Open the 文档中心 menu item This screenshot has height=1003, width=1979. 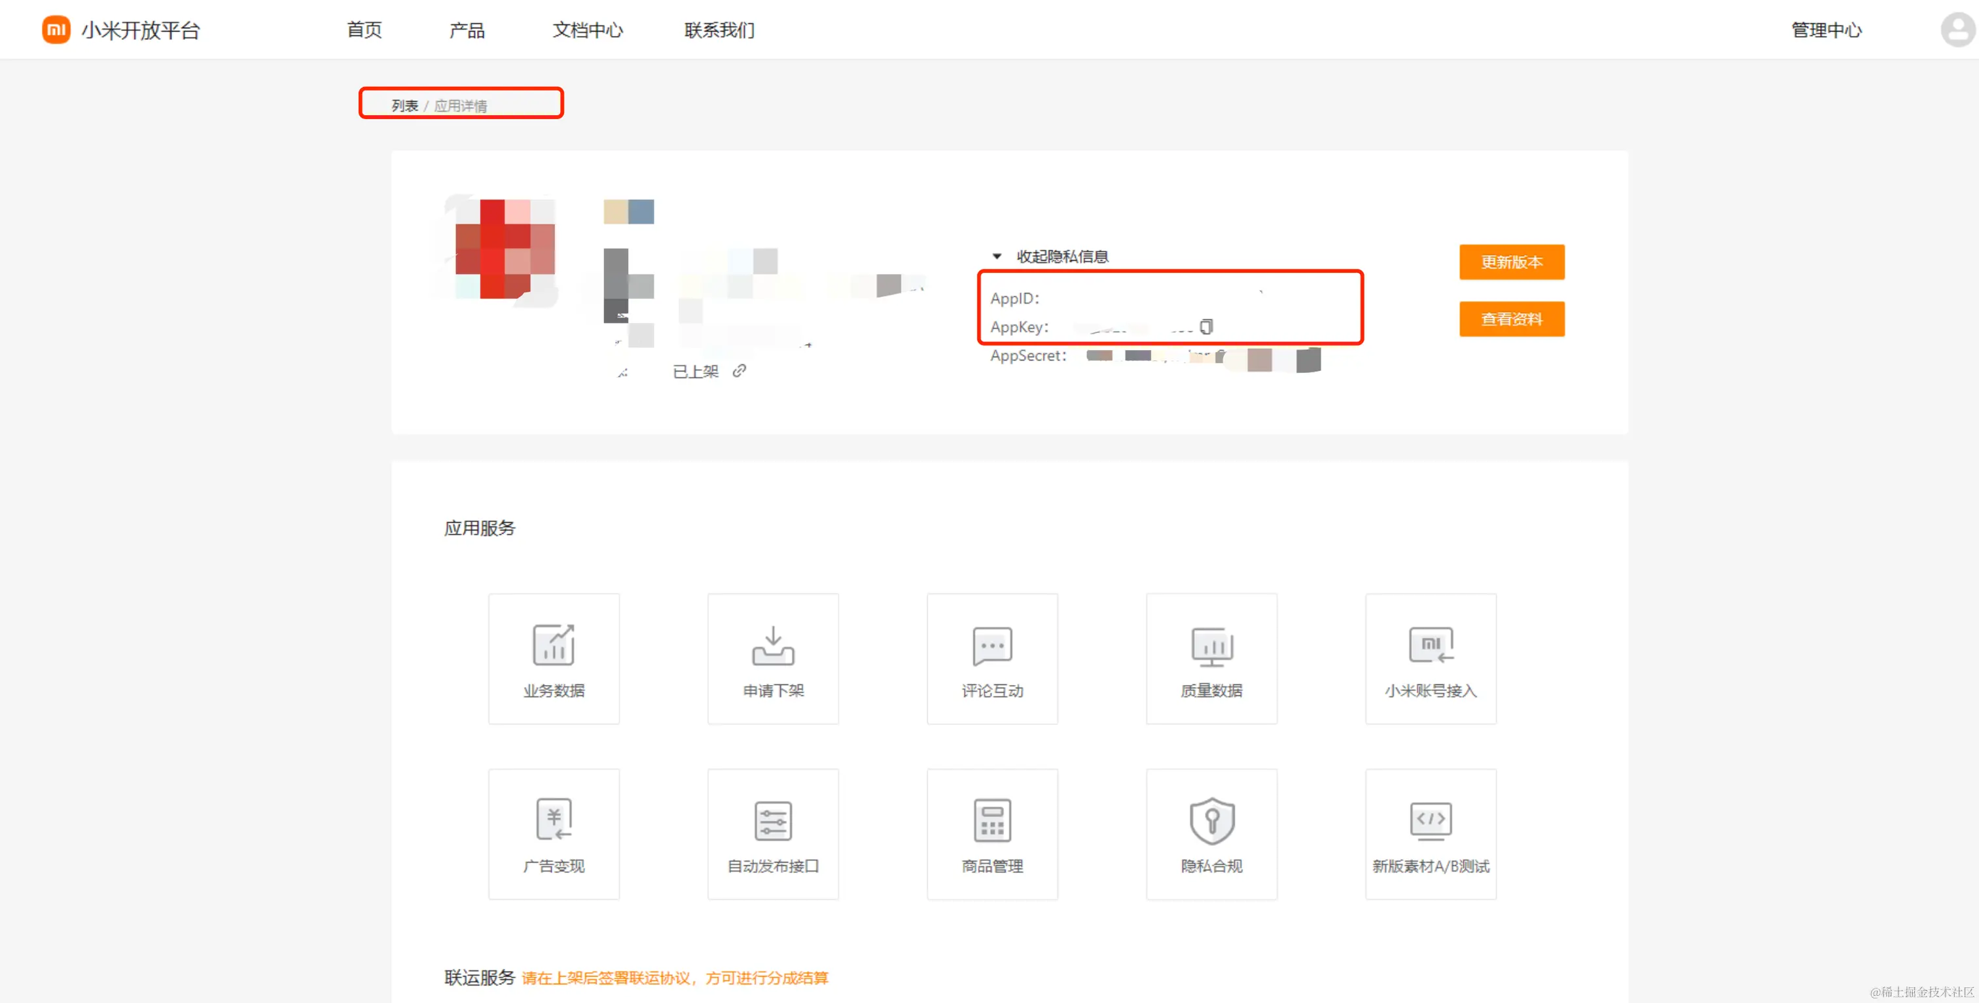(x=588, y=30)
